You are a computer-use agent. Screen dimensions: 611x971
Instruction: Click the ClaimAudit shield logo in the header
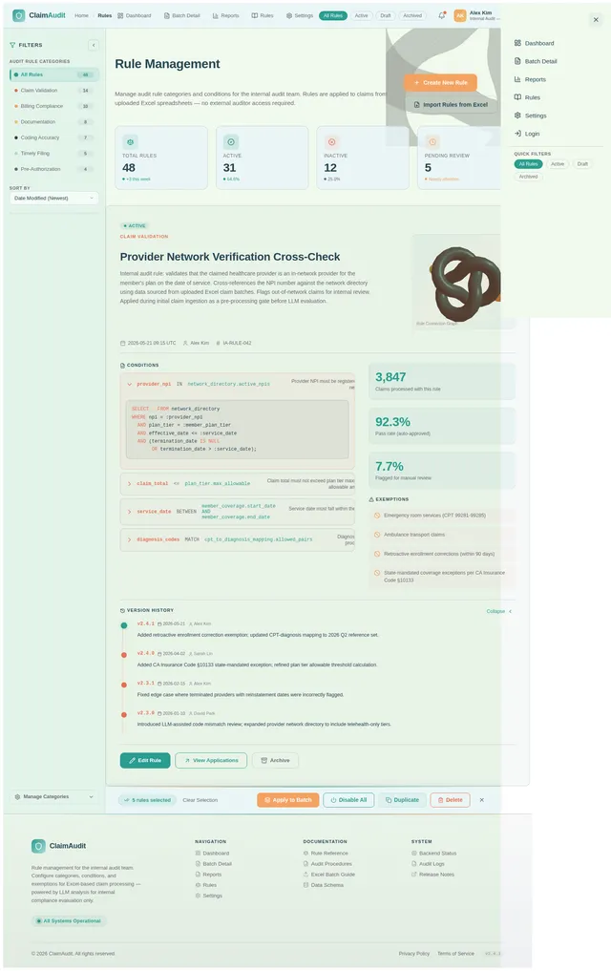18,15
